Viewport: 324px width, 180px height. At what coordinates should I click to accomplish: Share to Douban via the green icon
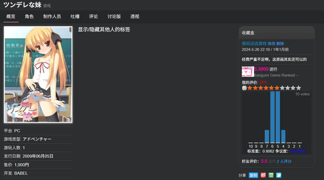click(x=271, y=175)
